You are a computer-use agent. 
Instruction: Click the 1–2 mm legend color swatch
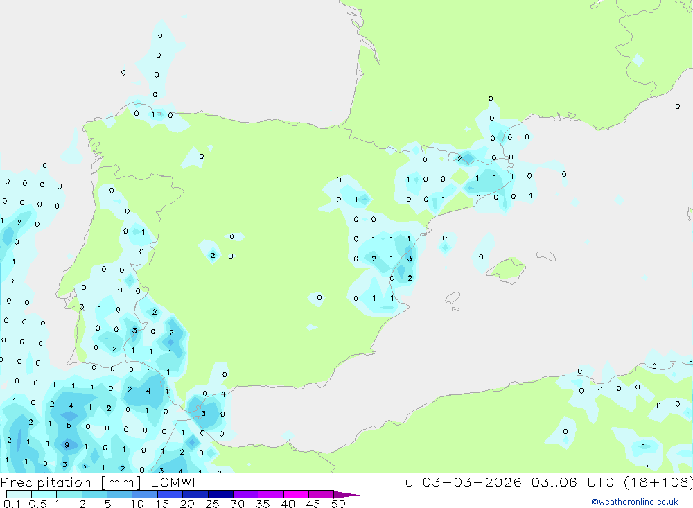69,494
